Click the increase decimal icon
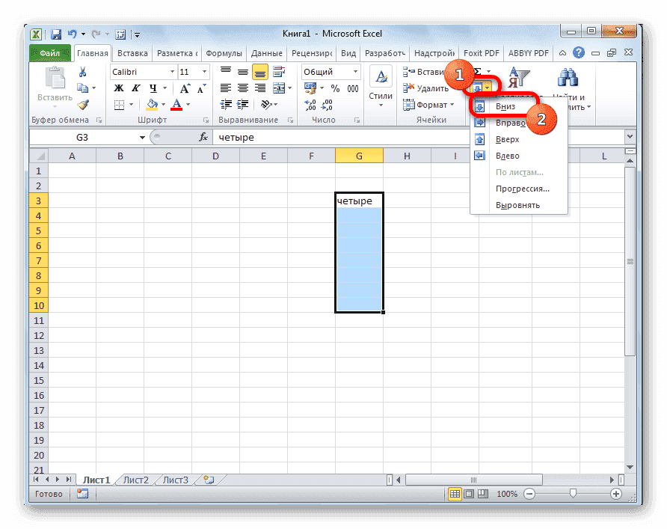Image resolution: width=667 pixels, height=529 pixels. [x=309, y=104]
